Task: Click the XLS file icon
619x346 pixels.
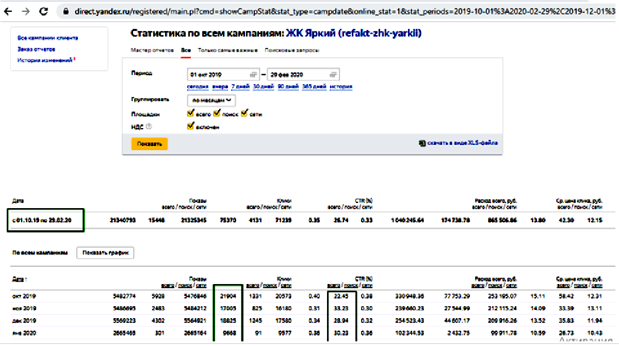Action: point(422,143)
